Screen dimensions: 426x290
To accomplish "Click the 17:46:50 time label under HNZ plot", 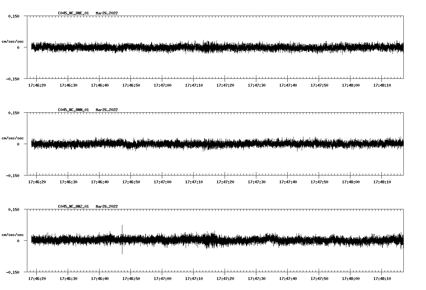I will point(131,279).
